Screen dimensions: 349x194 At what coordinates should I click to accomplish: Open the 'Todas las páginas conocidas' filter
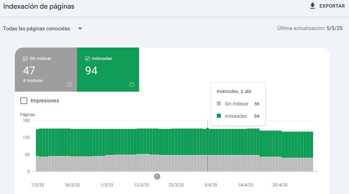tap(37, 29)
